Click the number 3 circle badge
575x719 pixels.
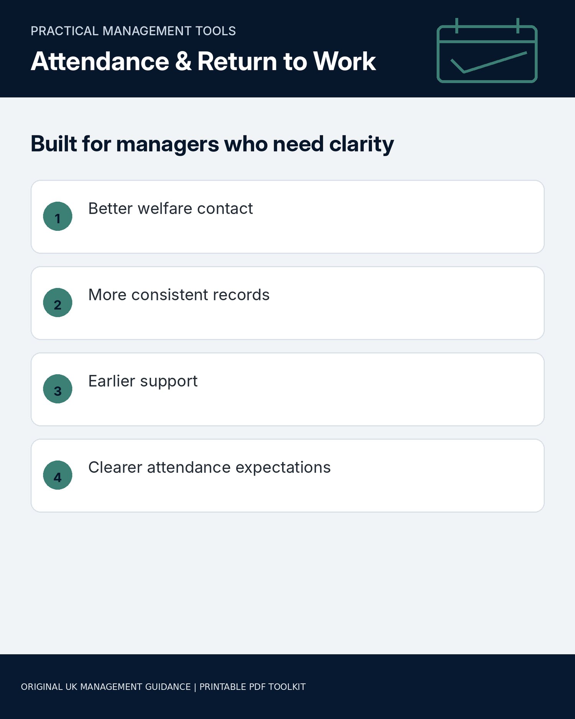(x=58, y=389)
